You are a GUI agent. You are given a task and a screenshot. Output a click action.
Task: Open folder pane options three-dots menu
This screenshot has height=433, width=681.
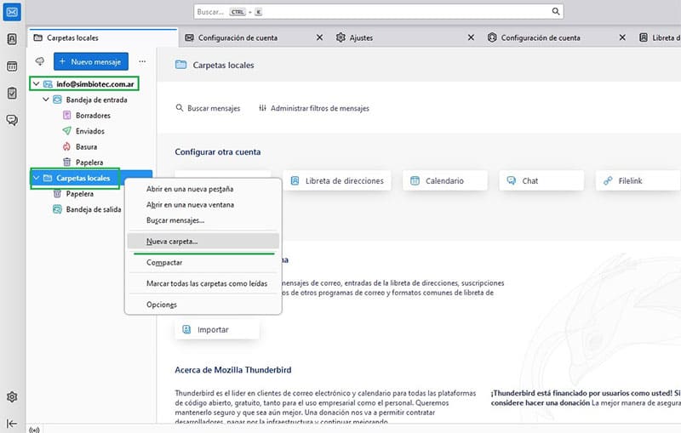[x=142, y=61]
